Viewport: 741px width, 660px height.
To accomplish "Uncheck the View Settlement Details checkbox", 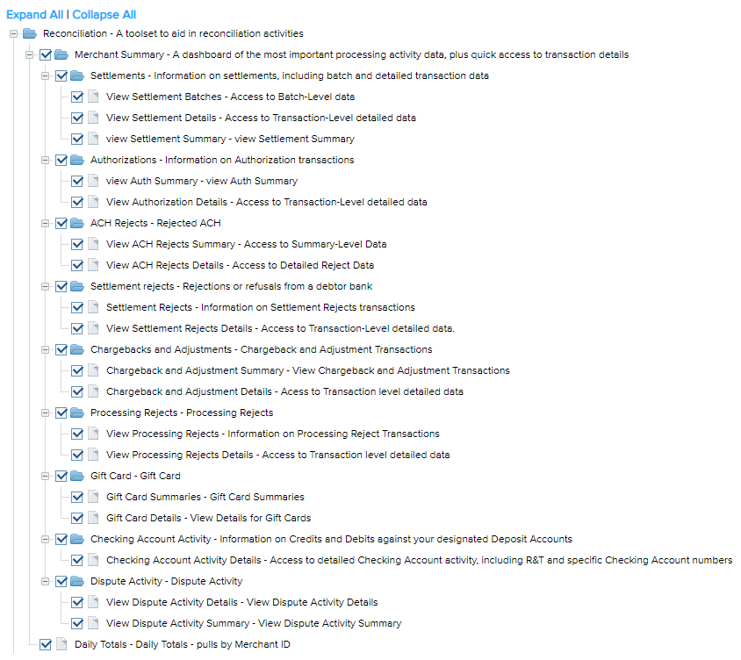I will click(x=77, y=118).
